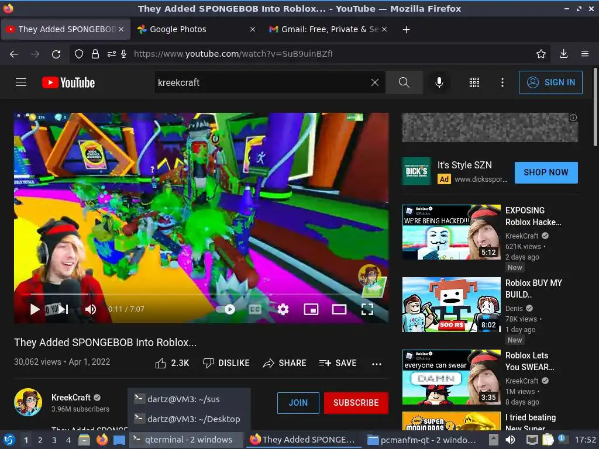The image size is (599, 449).
Task: Click into the kreekcraft search field
Action: [x=262, y=82]
